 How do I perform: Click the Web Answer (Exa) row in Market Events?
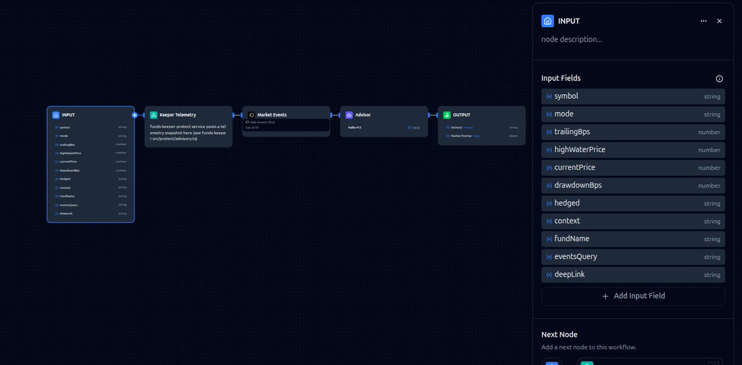point(286,122)
